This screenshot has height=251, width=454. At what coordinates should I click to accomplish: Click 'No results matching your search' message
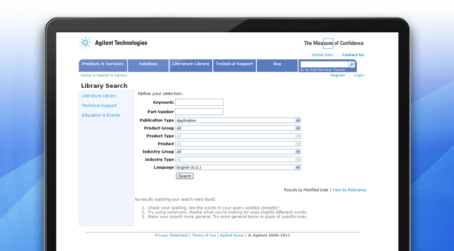175,199
